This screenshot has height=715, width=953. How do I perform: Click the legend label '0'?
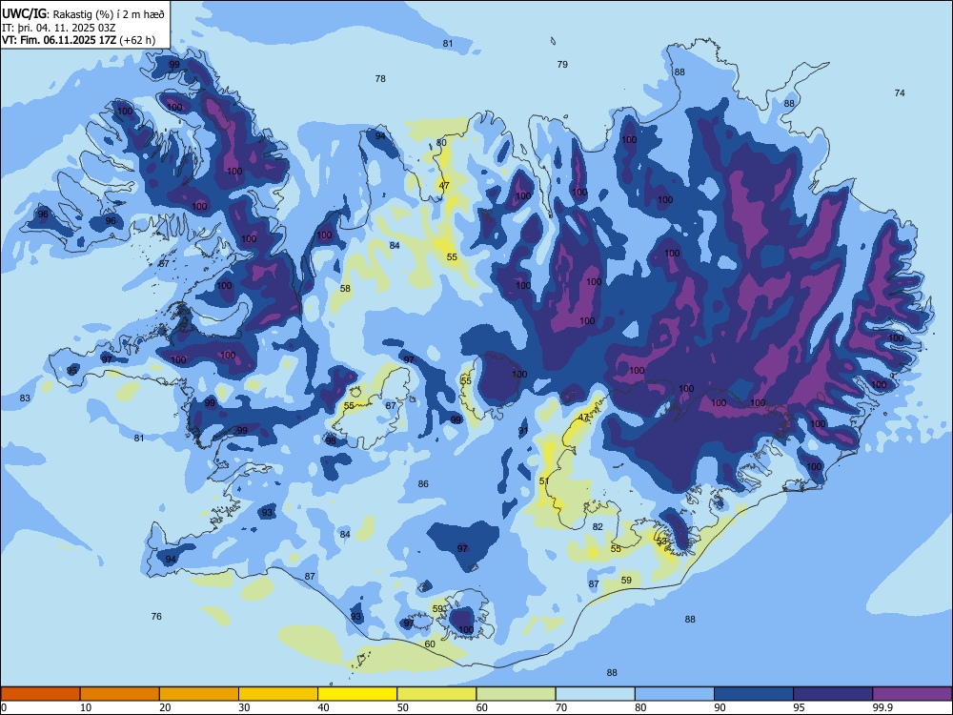tap(3, 707)
